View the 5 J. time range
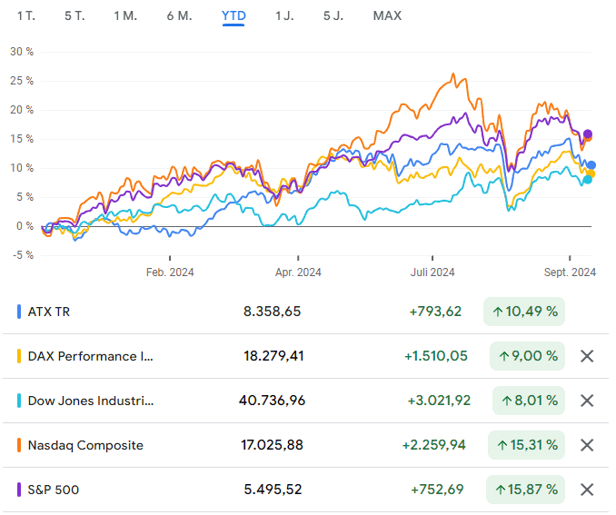The height and width of the screenshot is (515, 616). (x=333, y=15)
